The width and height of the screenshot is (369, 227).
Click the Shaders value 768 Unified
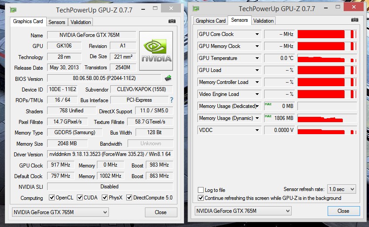point(72,111)
